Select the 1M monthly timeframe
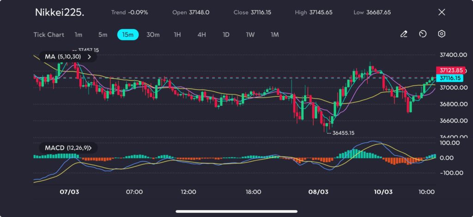 pos(275,35)
